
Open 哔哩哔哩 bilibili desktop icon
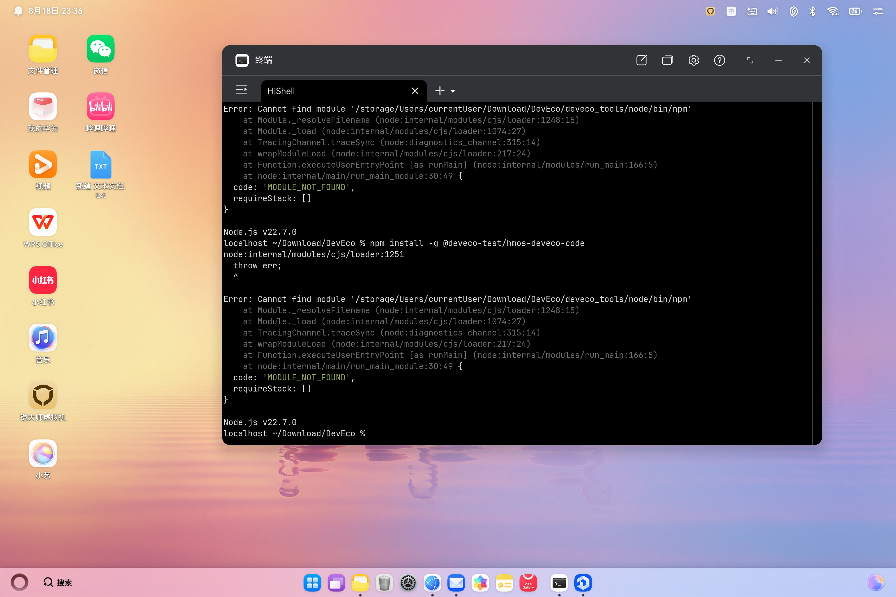(101, 112)
